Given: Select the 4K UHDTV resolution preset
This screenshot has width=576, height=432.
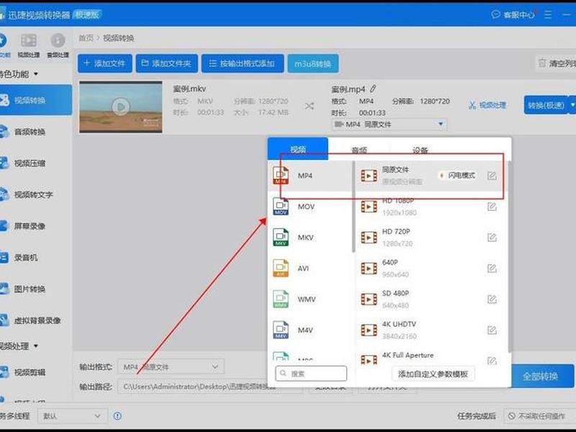Looking at the screenshot, I should coord(431,330).
